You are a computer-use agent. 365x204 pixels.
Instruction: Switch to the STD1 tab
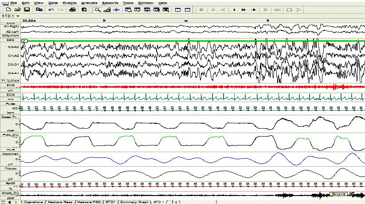(110, 202)
